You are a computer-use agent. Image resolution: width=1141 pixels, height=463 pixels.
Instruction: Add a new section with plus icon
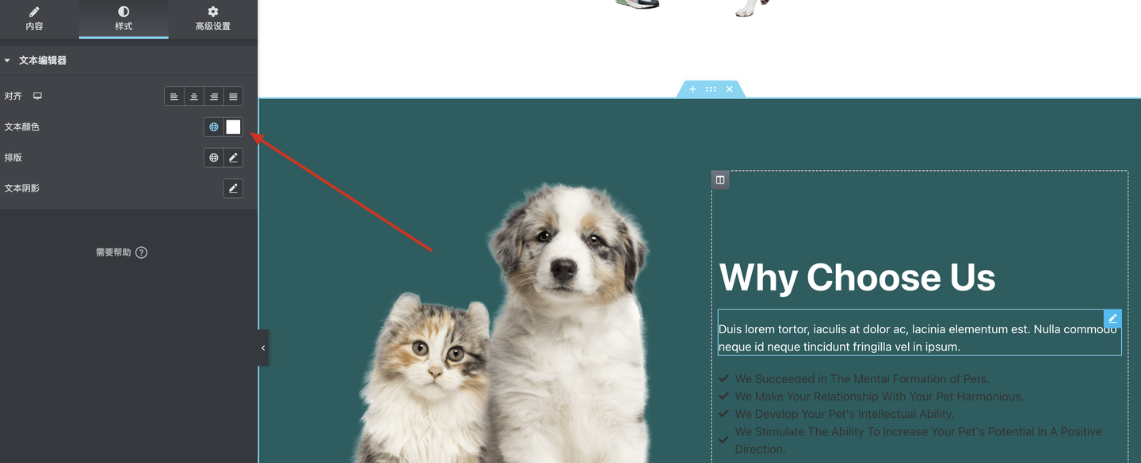pyautogui.click(x=693, y=89)
